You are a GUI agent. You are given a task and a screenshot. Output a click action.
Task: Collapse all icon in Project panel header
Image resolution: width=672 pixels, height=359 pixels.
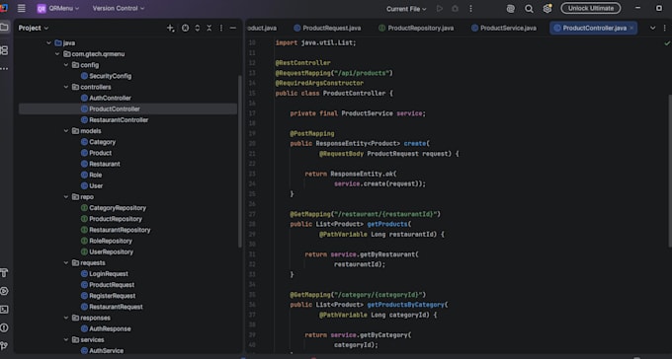pyautogui.click(x=210, y=28)
